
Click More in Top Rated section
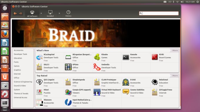point(175,76)
